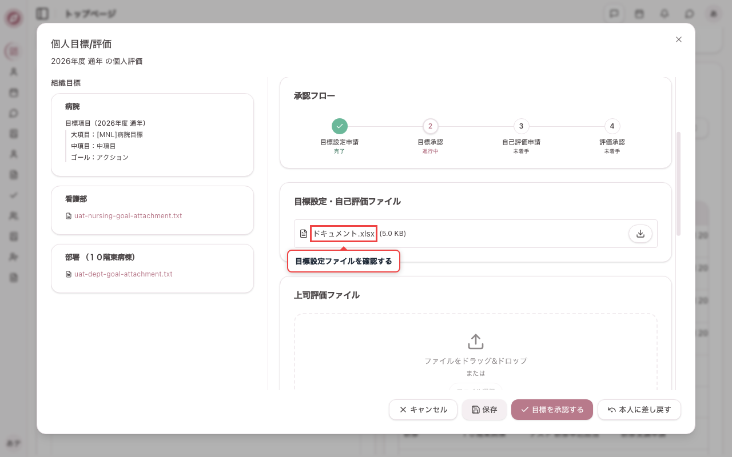The height and width of the screenshot is (457, 732).
Task: Click the ゴール：アクション line
Action: pos(100,158)
